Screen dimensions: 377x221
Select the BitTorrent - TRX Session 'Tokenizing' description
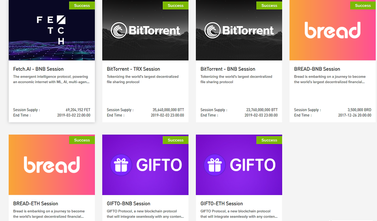(x=143, y=79)
